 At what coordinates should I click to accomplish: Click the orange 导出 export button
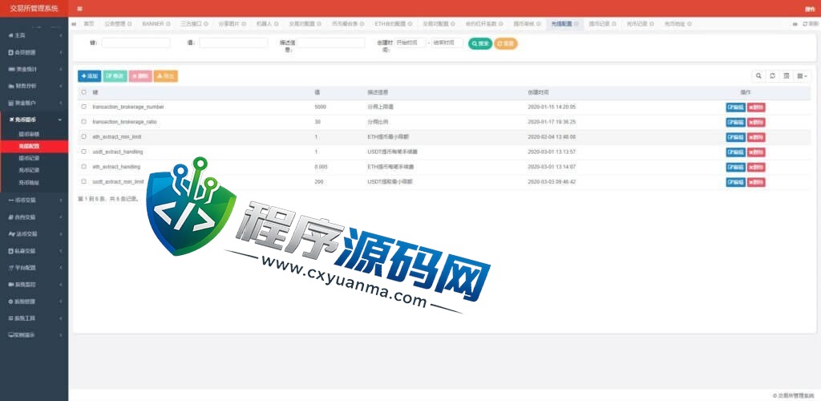tap(165, 76)
